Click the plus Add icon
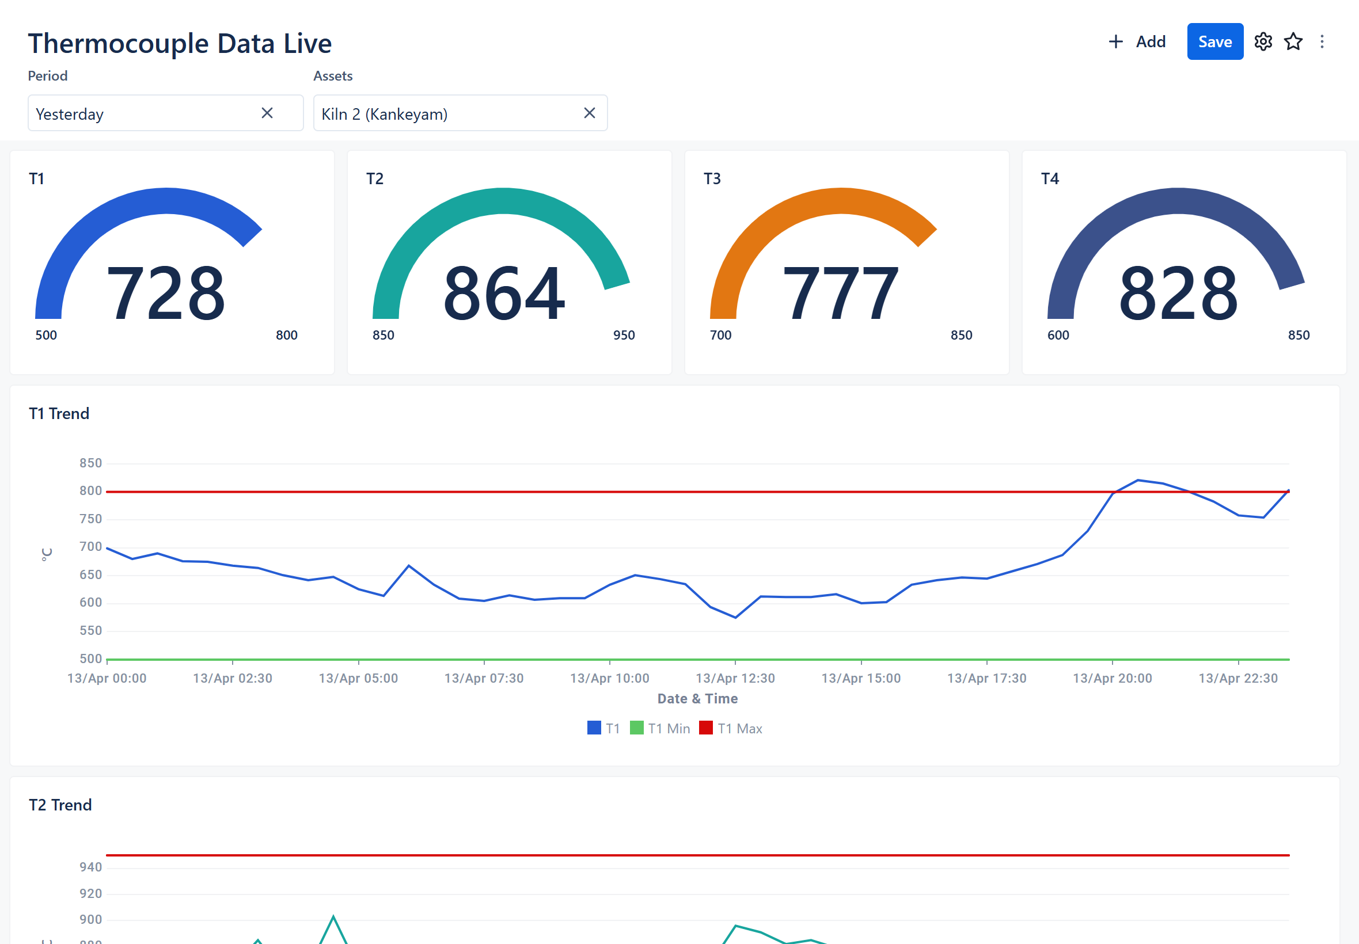Viewport: 1359px width, 944px height. (1115, 41)
